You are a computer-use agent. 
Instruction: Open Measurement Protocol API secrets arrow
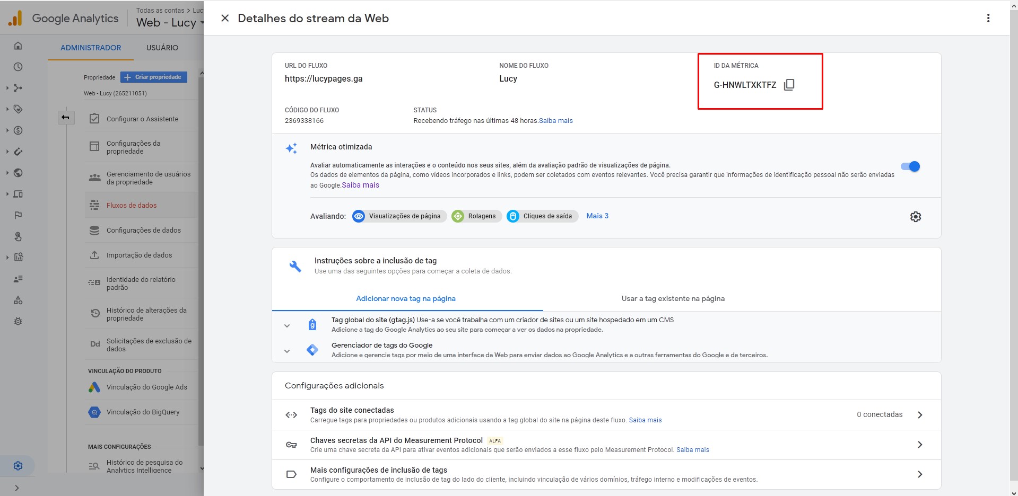(920, 445)
